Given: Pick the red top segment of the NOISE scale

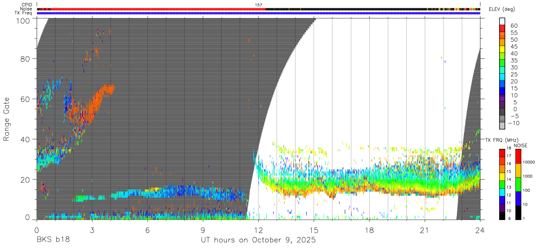Looking at the screenshot, I should coord(518,156).
